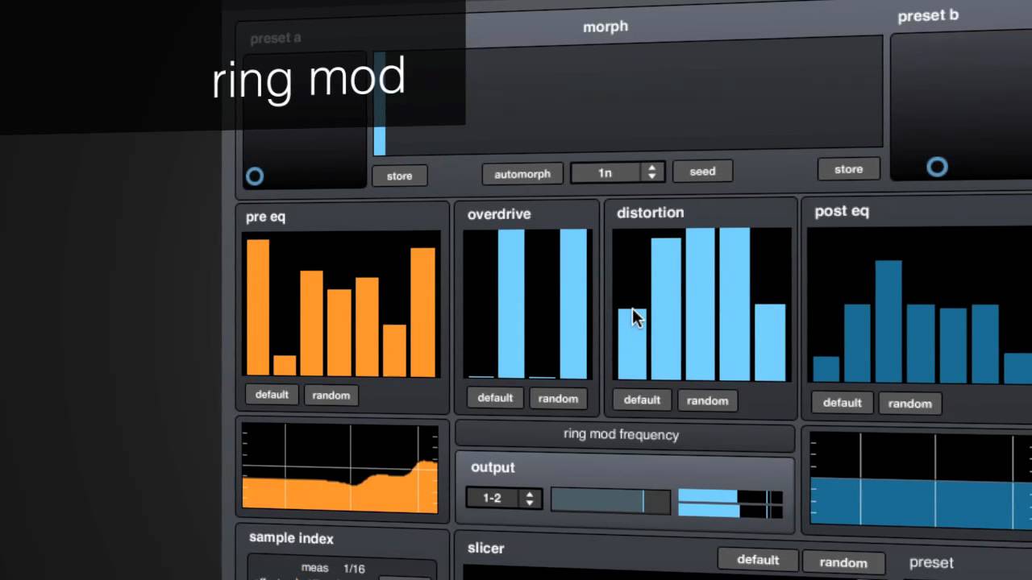Click the store button under preset a
The image size is (1032, 580).
pyautogui.click(x=399, y=176)
